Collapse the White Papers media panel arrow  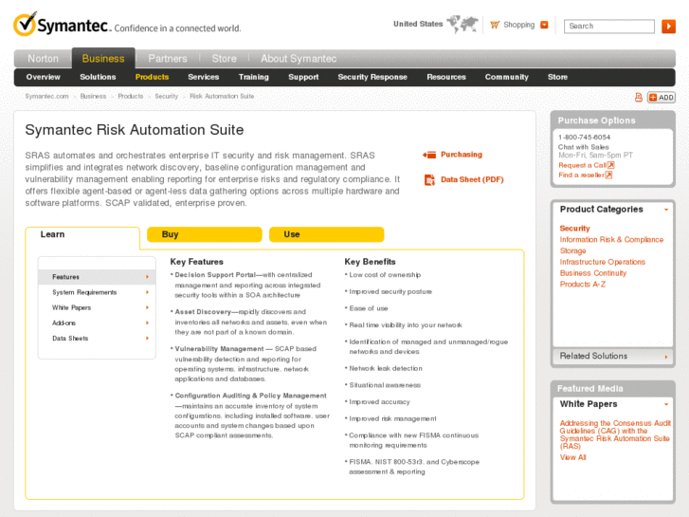click(666, 404)
